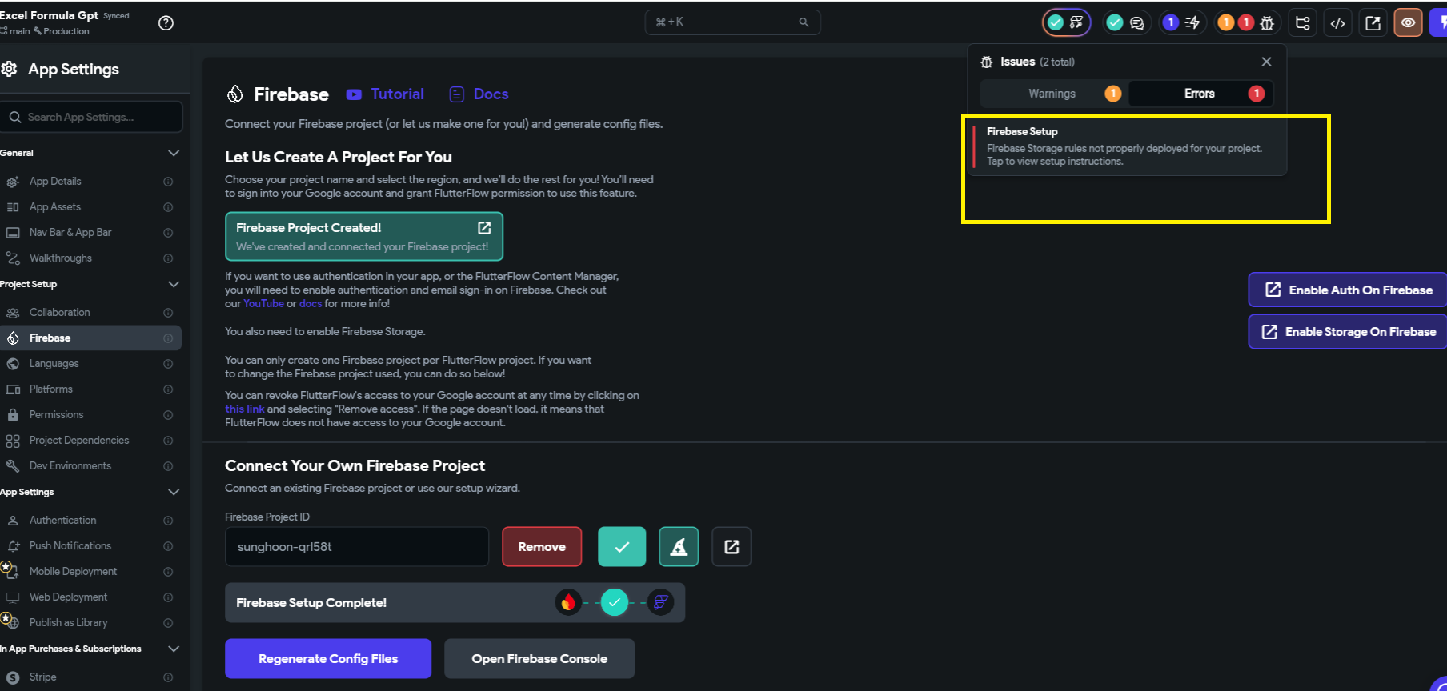Open the Firebase Setup error entry

pos(1128,146)
